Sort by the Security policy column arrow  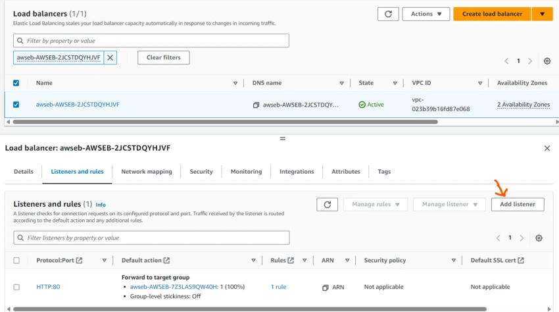[454, 260]
